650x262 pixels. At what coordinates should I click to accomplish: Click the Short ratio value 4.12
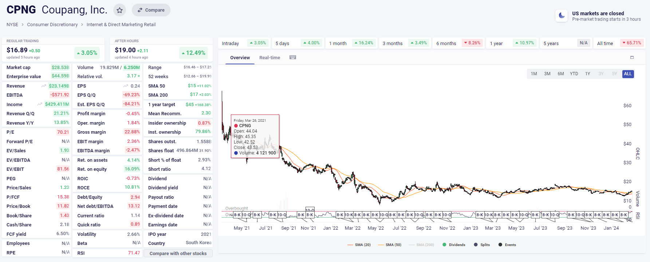pyautogui.click(x=206, y=169)
